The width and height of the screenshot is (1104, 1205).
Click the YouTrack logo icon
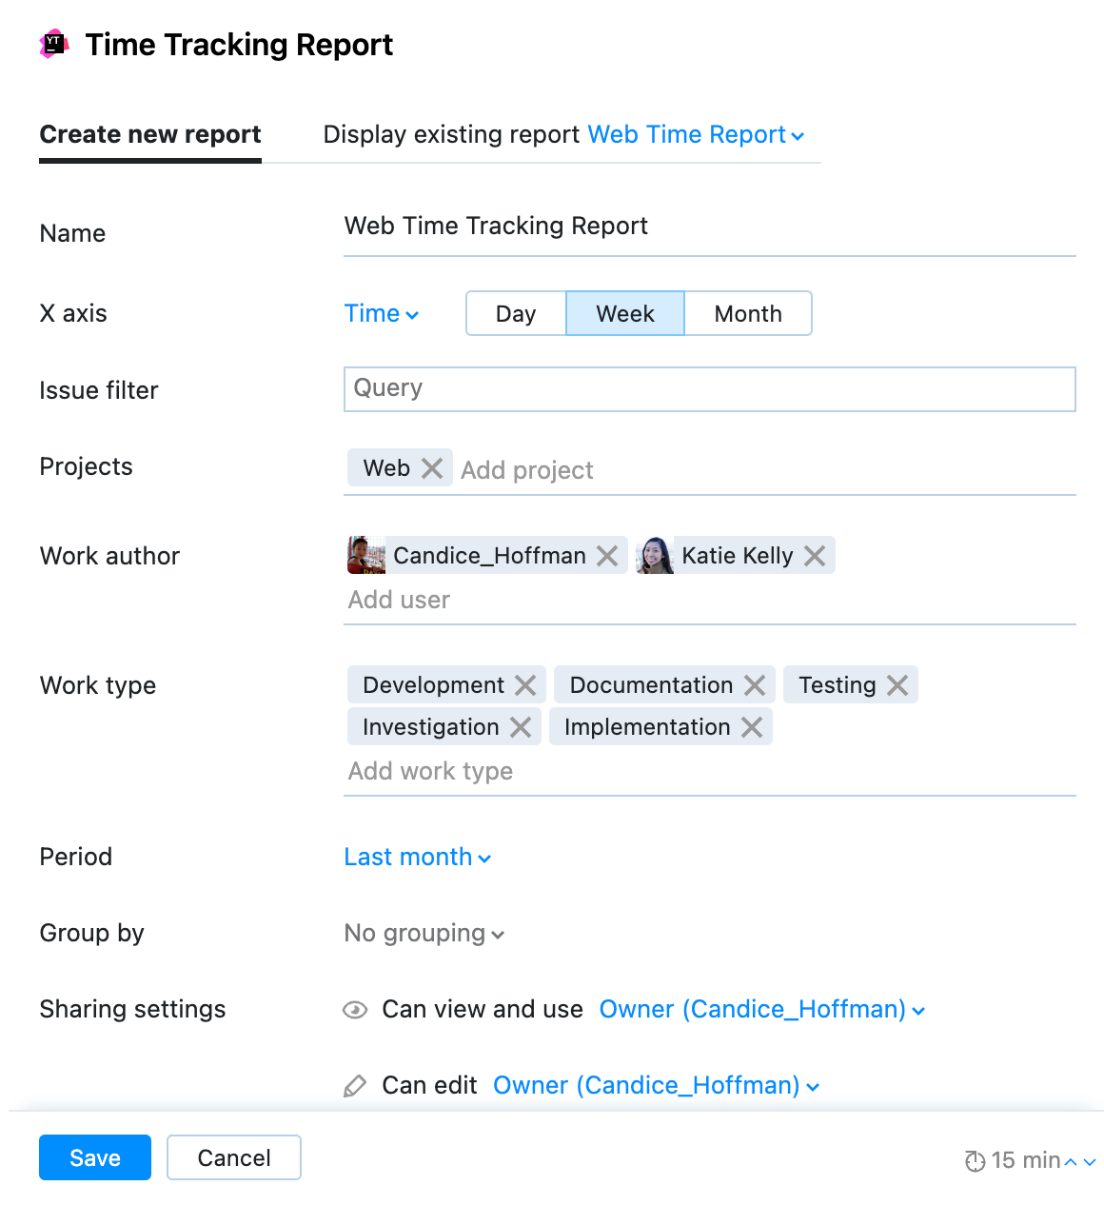click(x=54, y=44)
